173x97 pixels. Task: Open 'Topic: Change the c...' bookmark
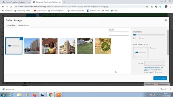pos(57,11)
